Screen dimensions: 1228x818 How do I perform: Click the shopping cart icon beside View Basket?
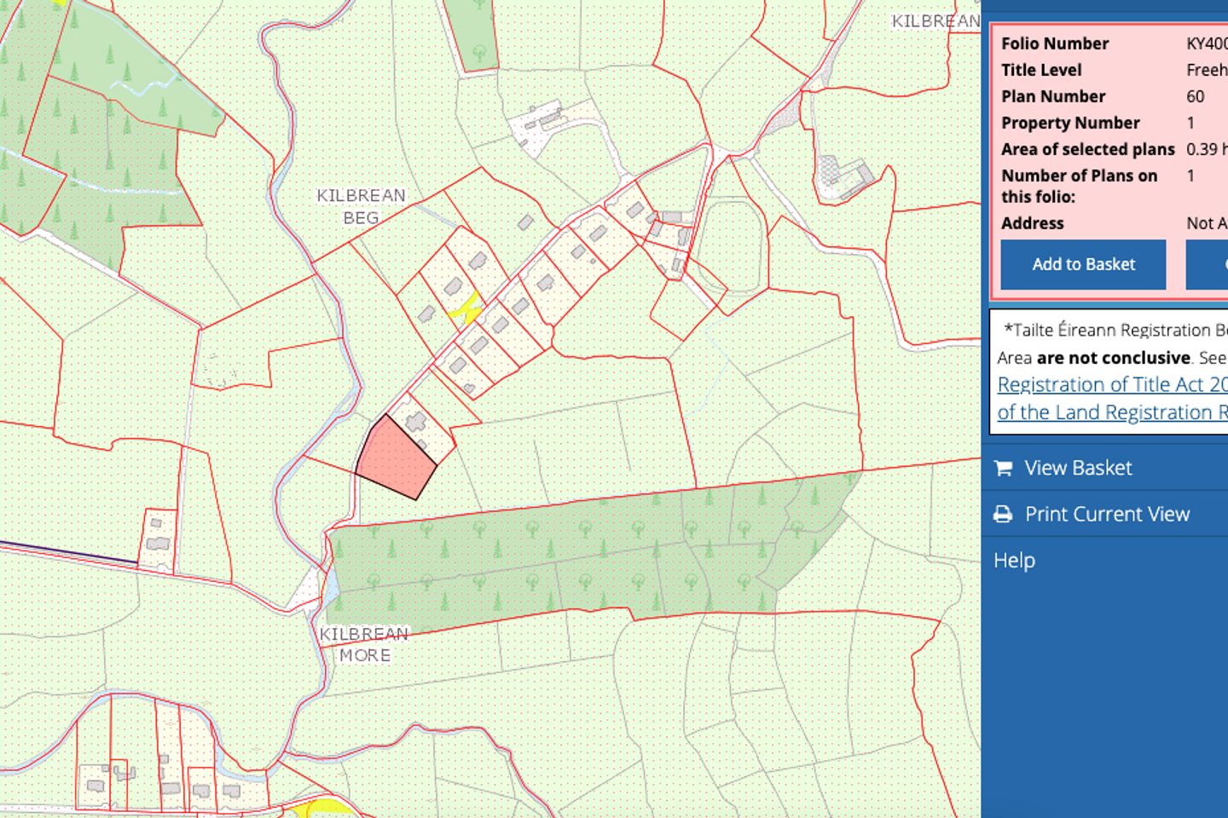pos(1004,468)
